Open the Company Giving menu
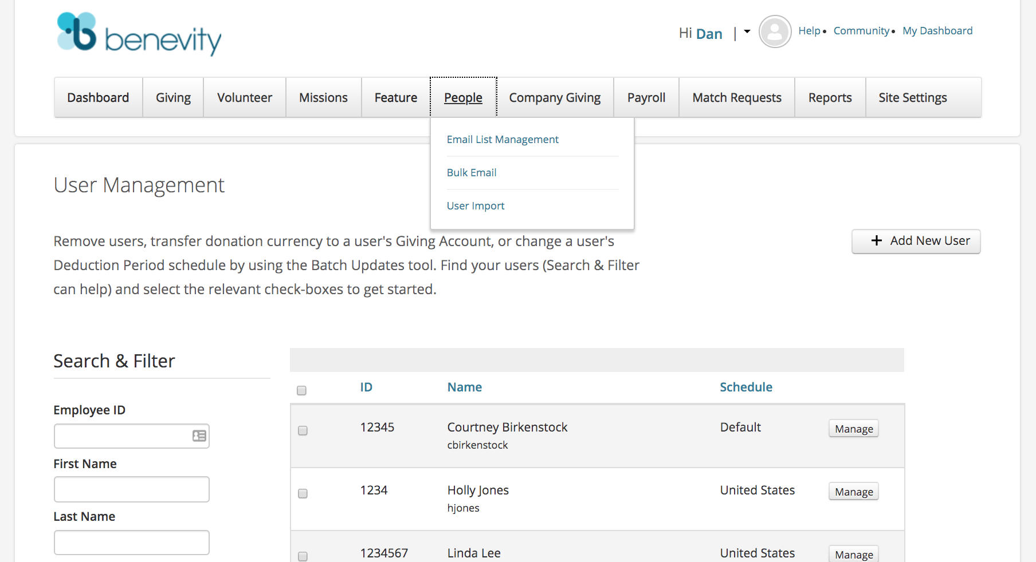 point(555,97)
